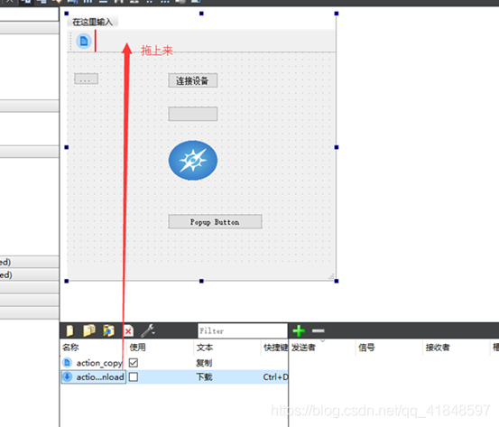The height and width of the screenshot is (427, 499).
Task: Click the Popup Button on the form
Action: pos(215,221)
